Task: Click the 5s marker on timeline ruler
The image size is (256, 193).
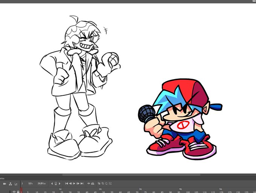Action: pyautogui.click(x=221, y=189)
